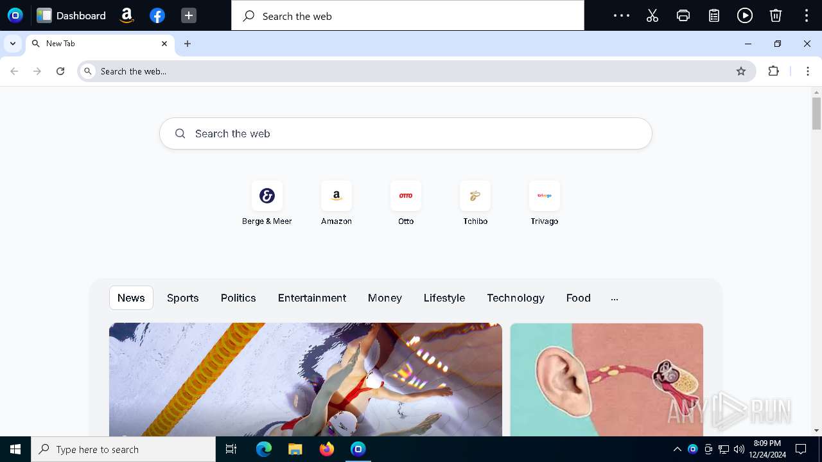Screen dimensions: 822x462
Task: Open the browser settings three-dot menu
Action: click(808, 71)
